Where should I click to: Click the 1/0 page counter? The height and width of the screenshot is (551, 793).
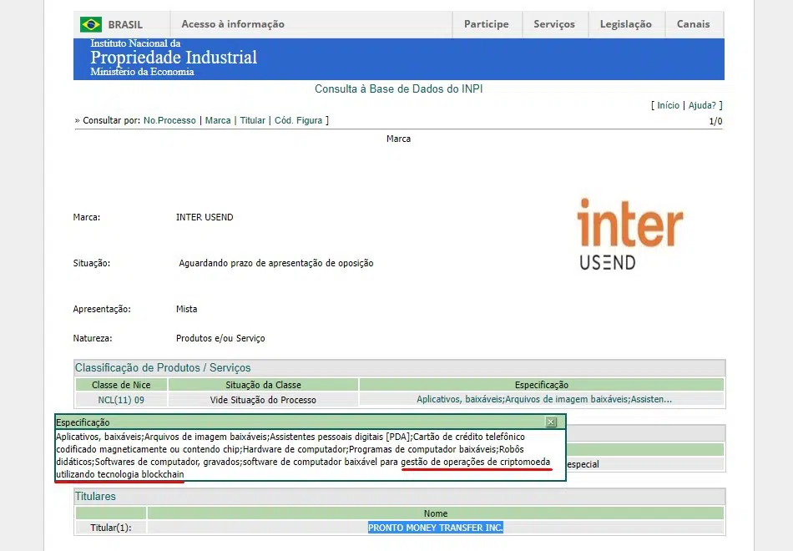tap(715, 121)
